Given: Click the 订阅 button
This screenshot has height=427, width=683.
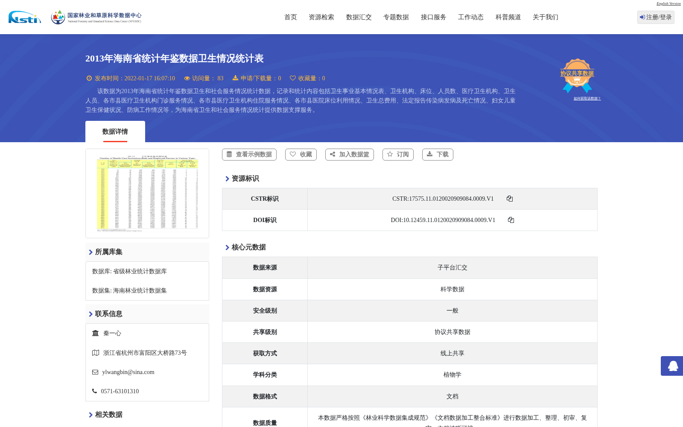Looking at the screenshot, I should coord(398,155).
